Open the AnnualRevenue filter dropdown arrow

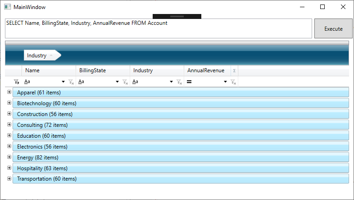pos(225,82)
